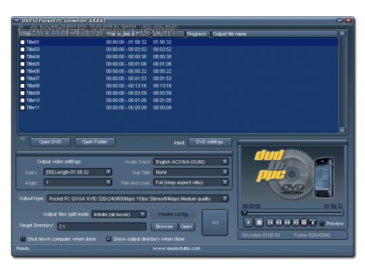Rewind the preview video
The image size is (365, 277).
(278, 222)
